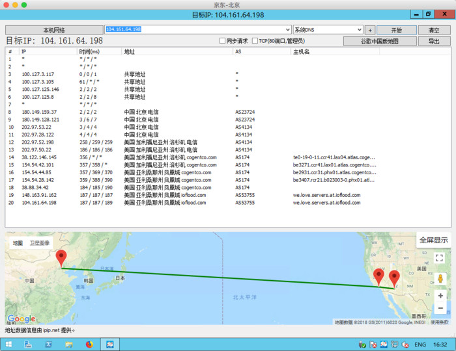Click the 导出 export button
This screenshot has width=456, height=351.
(x=435, y=41)
